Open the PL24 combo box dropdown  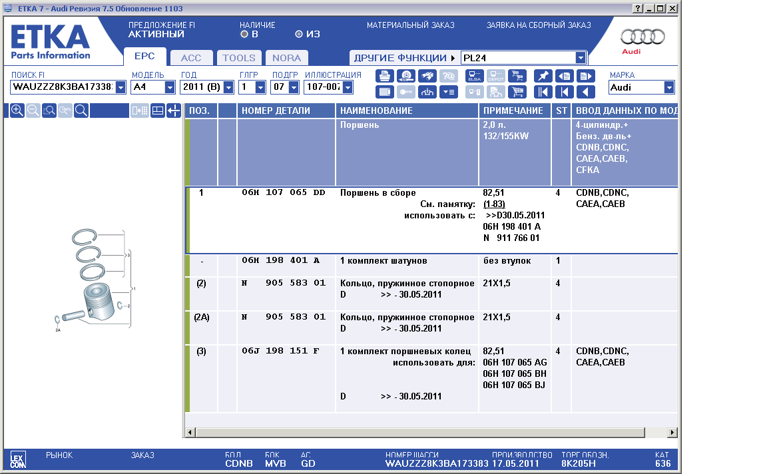tap(581, 58)
